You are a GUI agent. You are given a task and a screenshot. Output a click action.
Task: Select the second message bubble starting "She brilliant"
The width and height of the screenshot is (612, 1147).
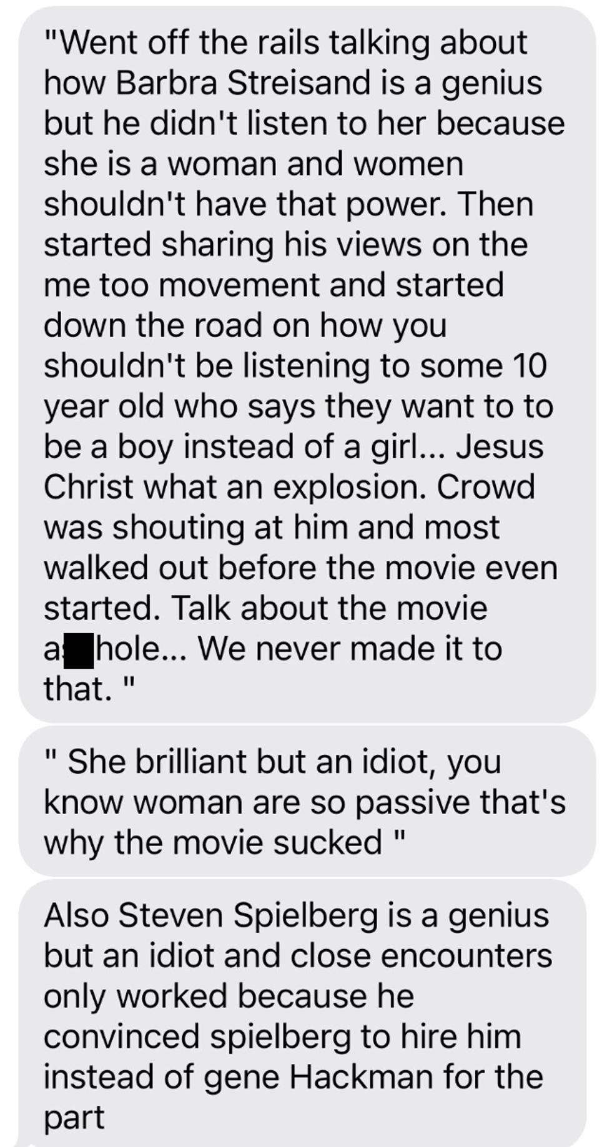click(x=307, y=802)
